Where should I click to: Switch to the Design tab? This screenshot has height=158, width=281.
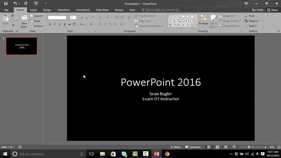pos(47,10)
